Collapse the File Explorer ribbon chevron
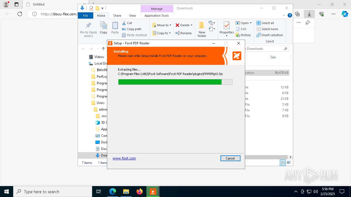351x197 pixels. 284,16
